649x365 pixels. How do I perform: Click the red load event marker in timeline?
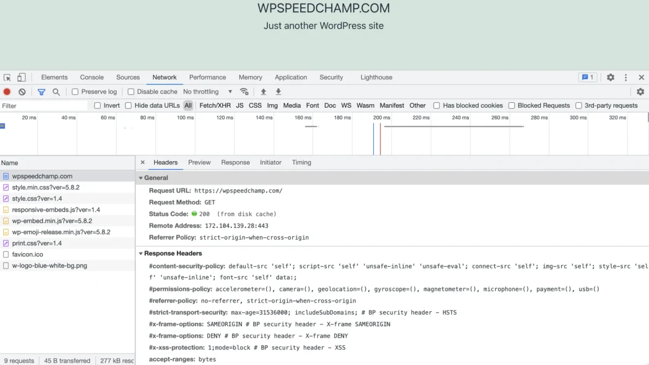pos(380,139)
